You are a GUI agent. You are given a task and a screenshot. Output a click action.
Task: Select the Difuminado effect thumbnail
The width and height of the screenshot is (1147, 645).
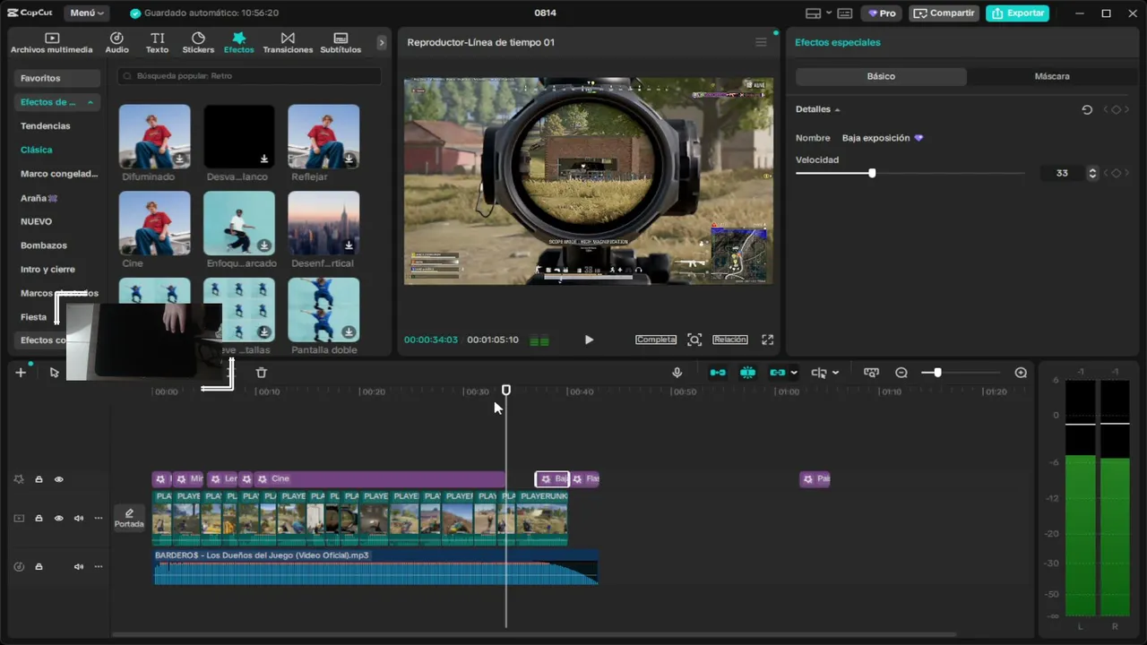(154, 136)
